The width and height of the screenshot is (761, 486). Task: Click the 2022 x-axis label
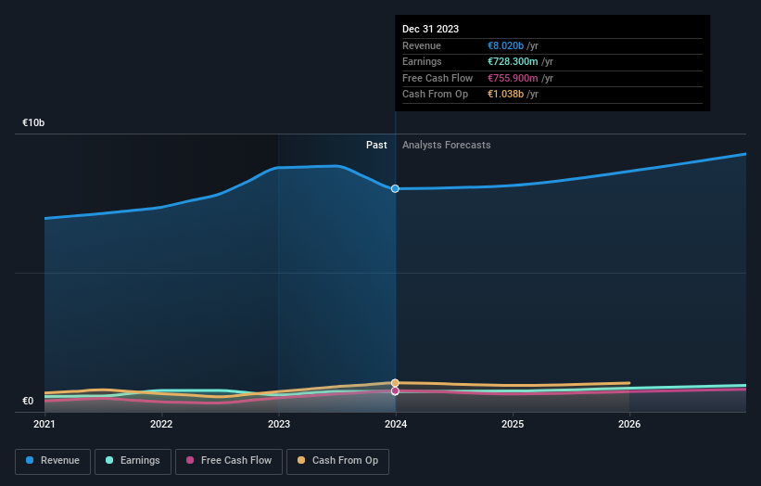coord(161,425)
